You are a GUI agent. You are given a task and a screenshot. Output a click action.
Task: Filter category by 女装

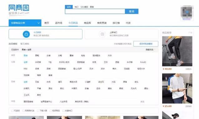48,56
